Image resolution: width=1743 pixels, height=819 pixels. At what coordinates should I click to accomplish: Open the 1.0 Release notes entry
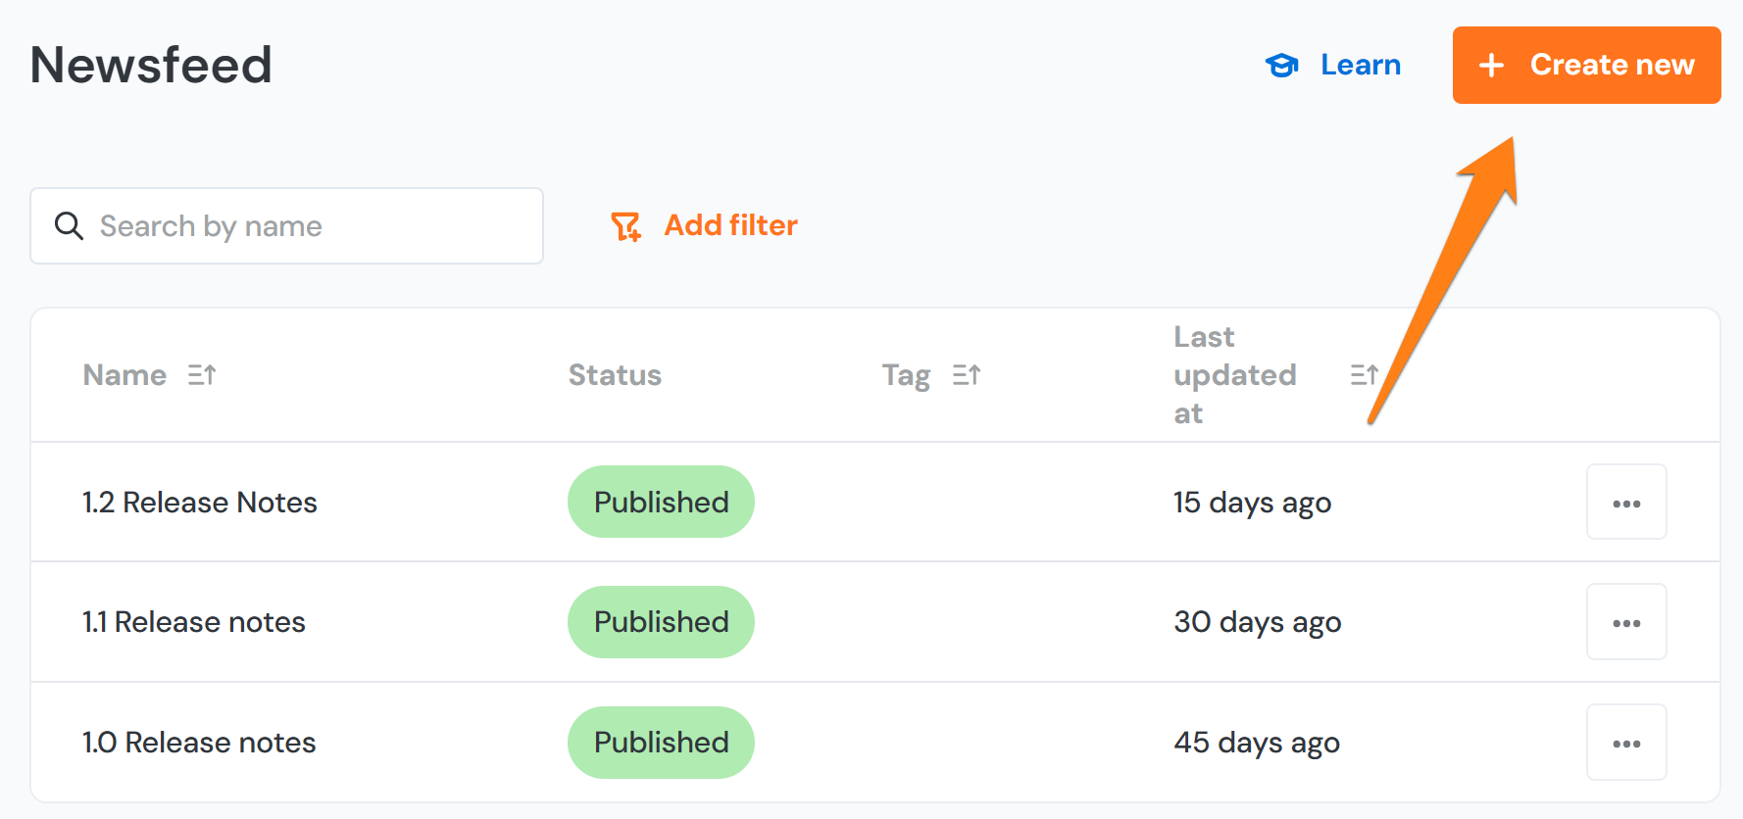click(x=199, y=743)
